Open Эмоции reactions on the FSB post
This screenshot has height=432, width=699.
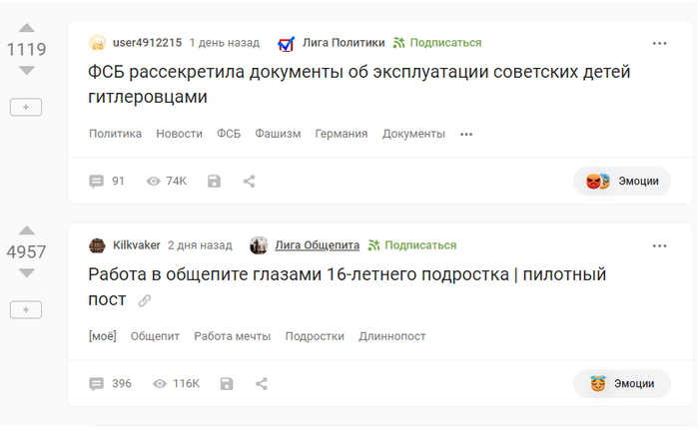pyautogui.click(x=622, y=181)
